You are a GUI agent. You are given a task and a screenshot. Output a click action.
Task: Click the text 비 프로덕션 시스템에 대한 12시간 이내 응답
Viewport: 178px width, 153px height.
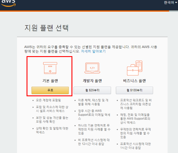click(94, 142)
